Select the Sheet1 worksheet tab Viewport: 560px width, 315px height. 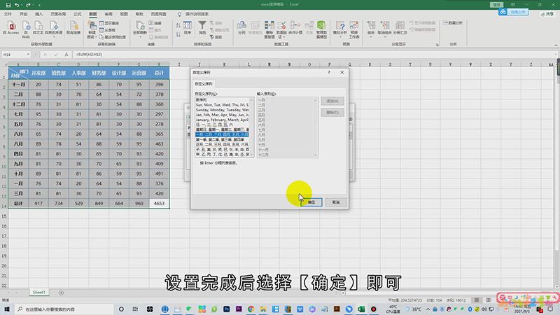pyautogui.click(x=39, y=292)
